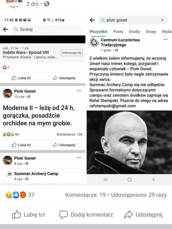
Task: Open three-dot menu on 8 cze post
Action: pyautogui.click(x=79, y=157)
